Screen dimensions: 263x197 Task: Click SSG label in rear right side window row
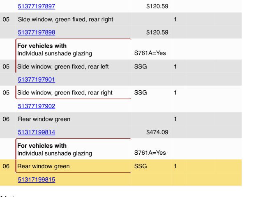pos(141,92)
